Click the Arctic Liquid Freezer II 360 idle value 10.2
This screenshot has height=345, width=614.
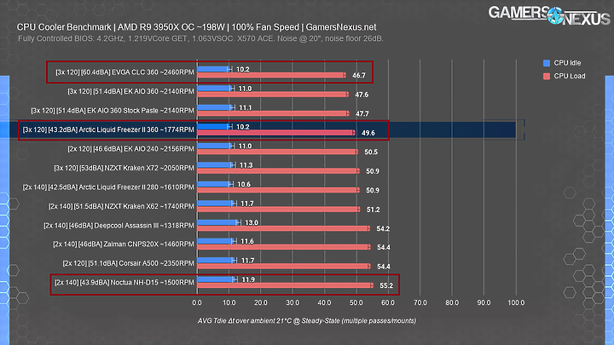243,127
